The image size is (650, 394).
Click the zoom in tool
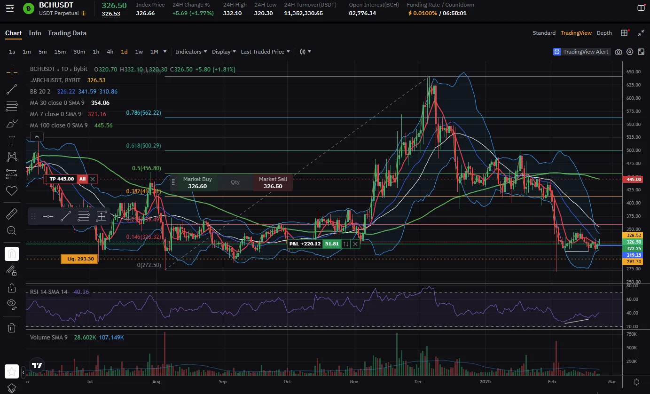12,230
